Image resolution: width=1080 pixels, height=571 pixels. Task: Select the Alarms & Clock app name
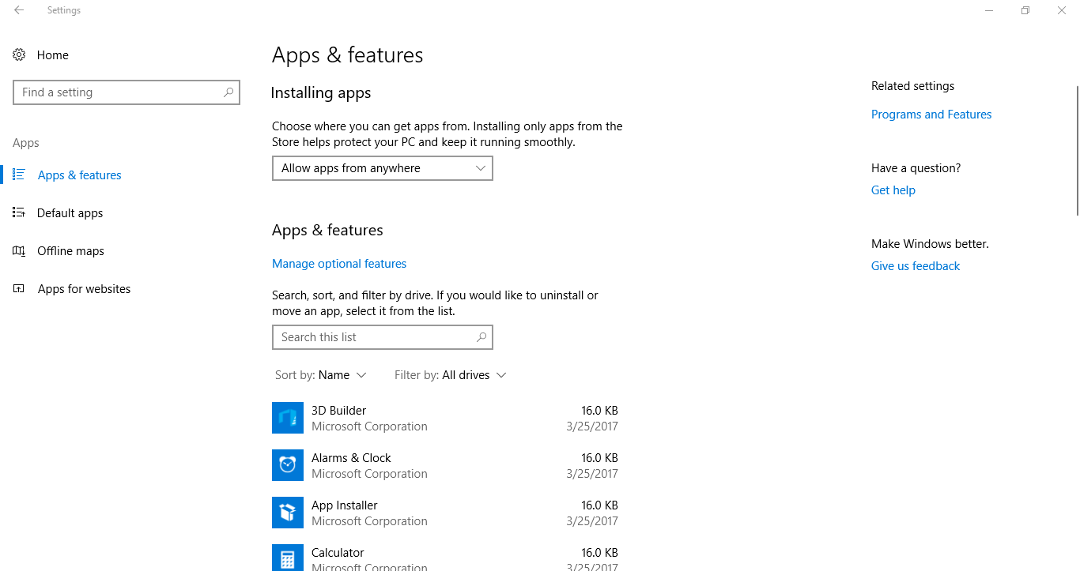pos(351,458)
